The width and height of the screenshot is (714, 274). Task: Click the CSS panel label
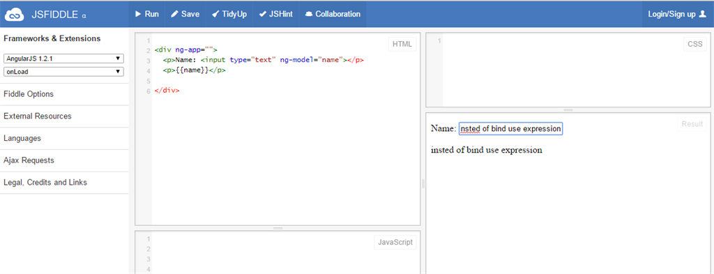695,44
